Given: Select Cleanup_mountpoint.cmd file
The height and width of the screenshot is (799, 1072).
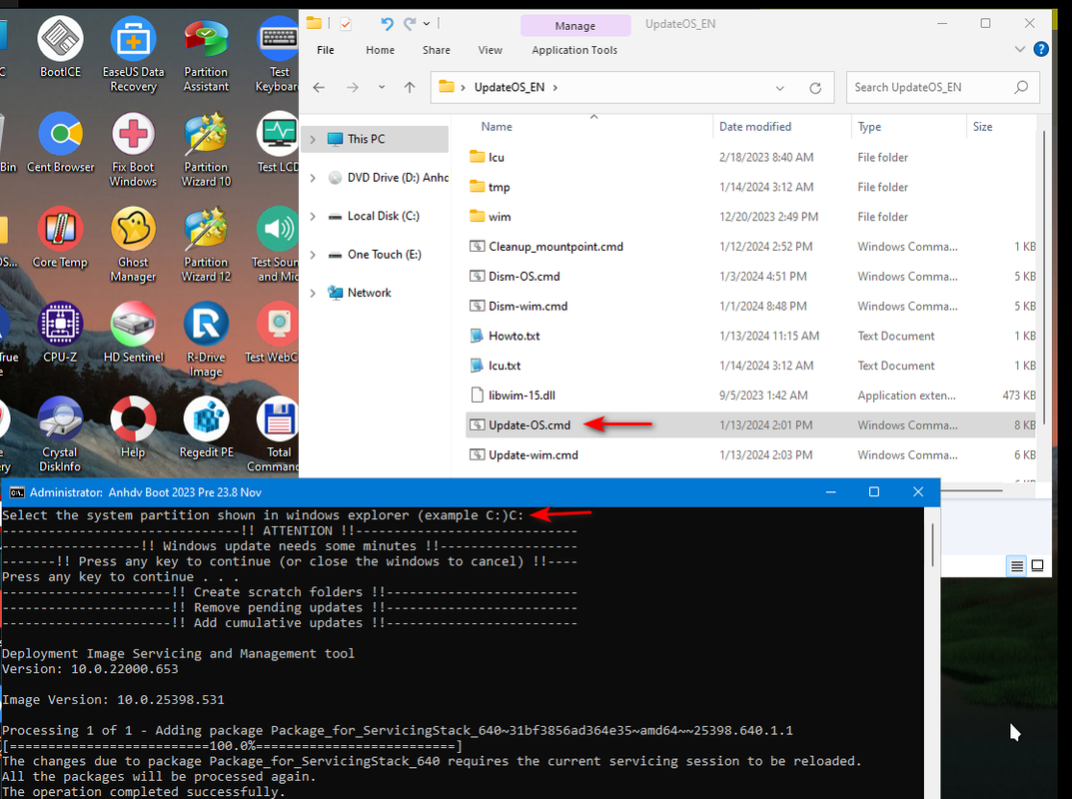Looking at the screenshot, I should tap(750, 247).
